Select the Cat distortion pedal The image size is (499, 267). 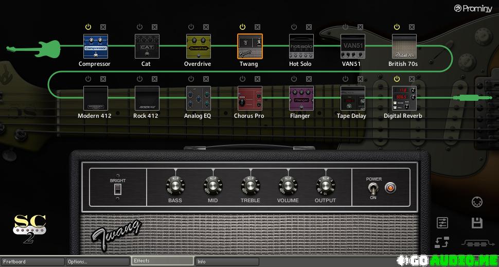pos(147,46)
